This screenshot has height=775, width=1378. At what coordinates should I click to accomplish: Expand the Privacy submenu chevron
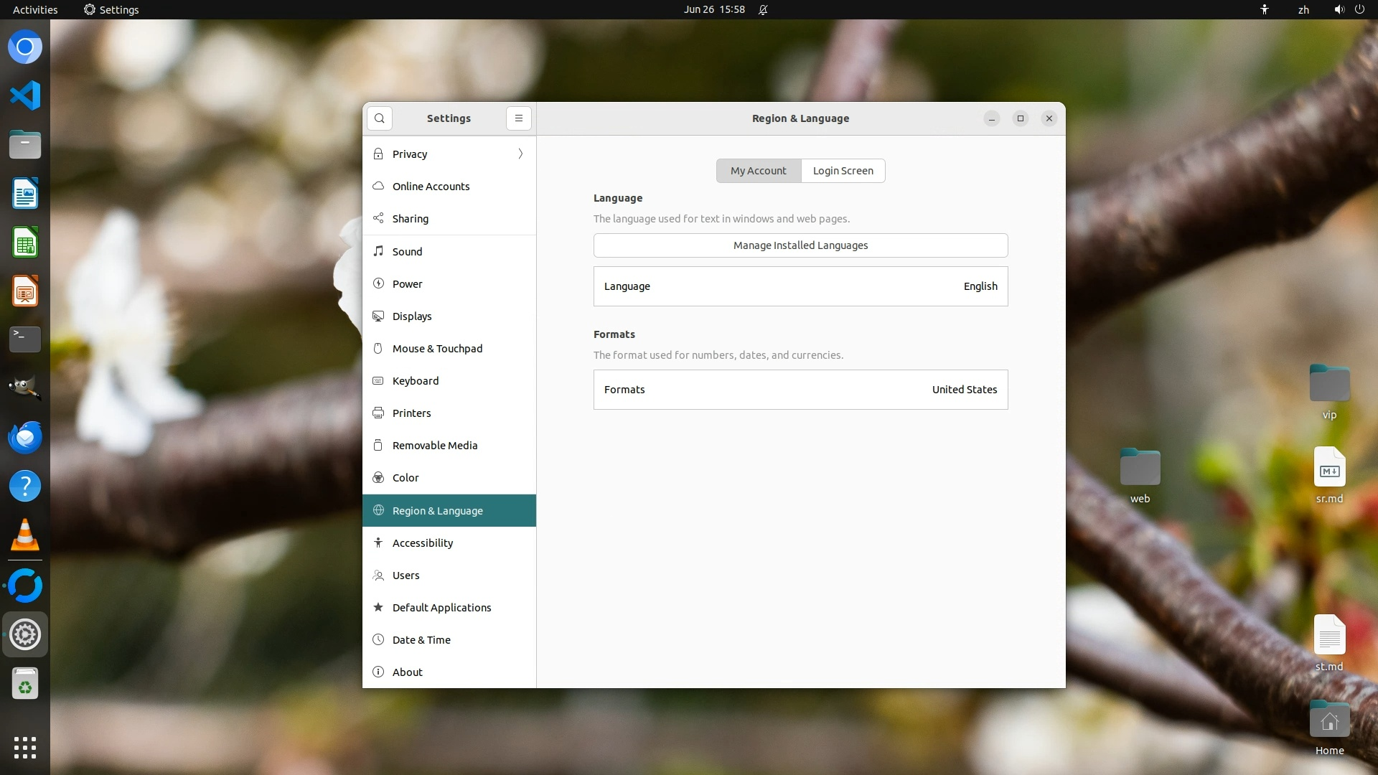click(x=520, y=154)
